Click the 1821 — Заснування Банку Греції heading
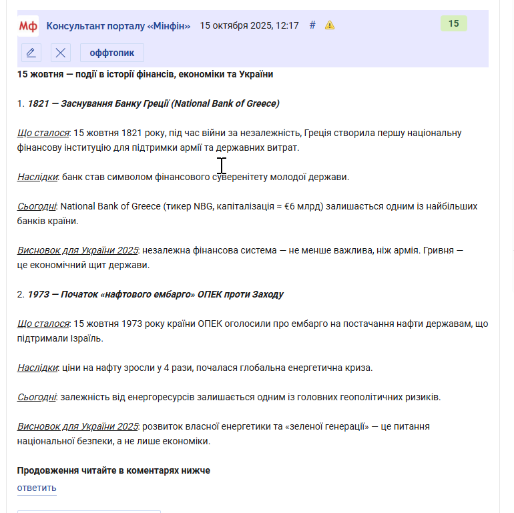 154,103
